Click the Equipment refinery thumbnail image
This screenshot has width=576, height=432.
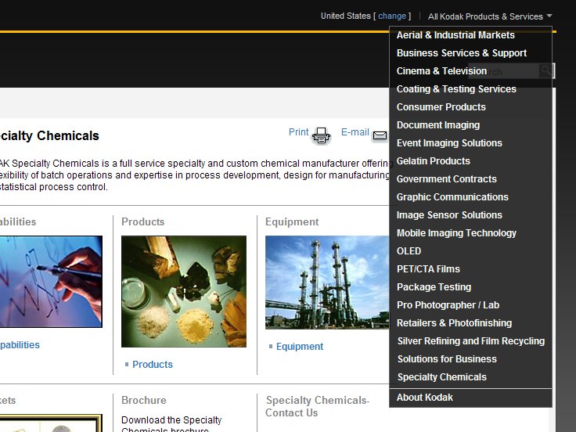click(x=327, y=283)
